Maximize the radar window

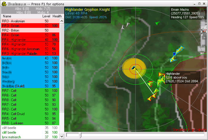tap(199, 4)
